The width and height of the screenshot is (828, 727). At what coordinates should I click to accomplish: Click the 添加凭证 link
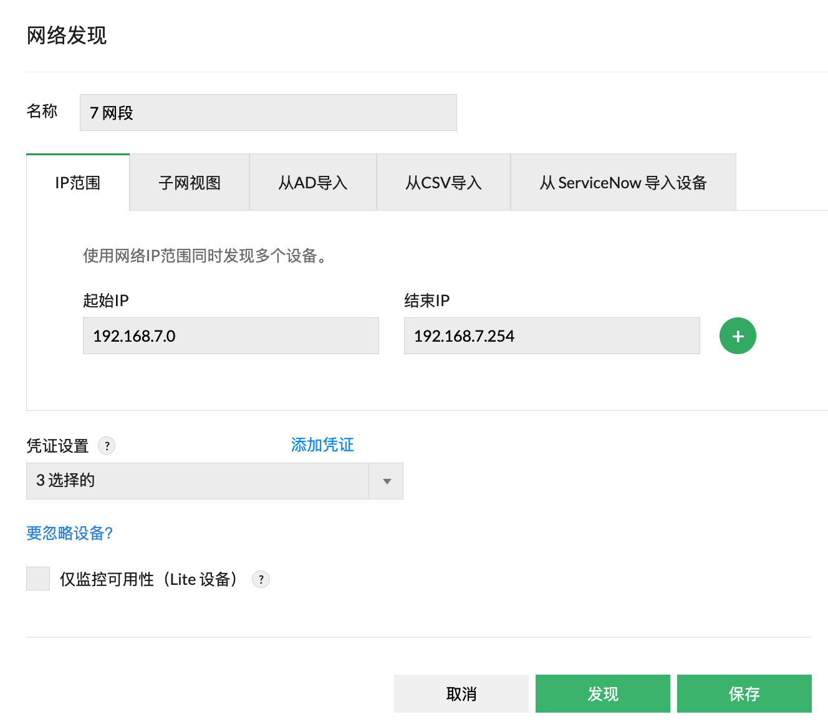point(322,445)
